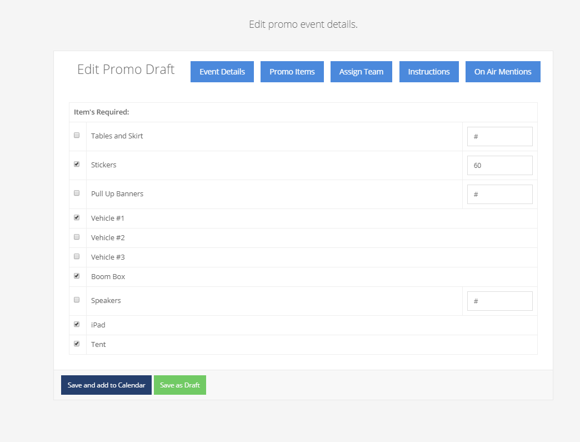This screenshot has height=442, width=580.
Task: Deselect the Boom Box checkbox
Action: coord(77,276)
